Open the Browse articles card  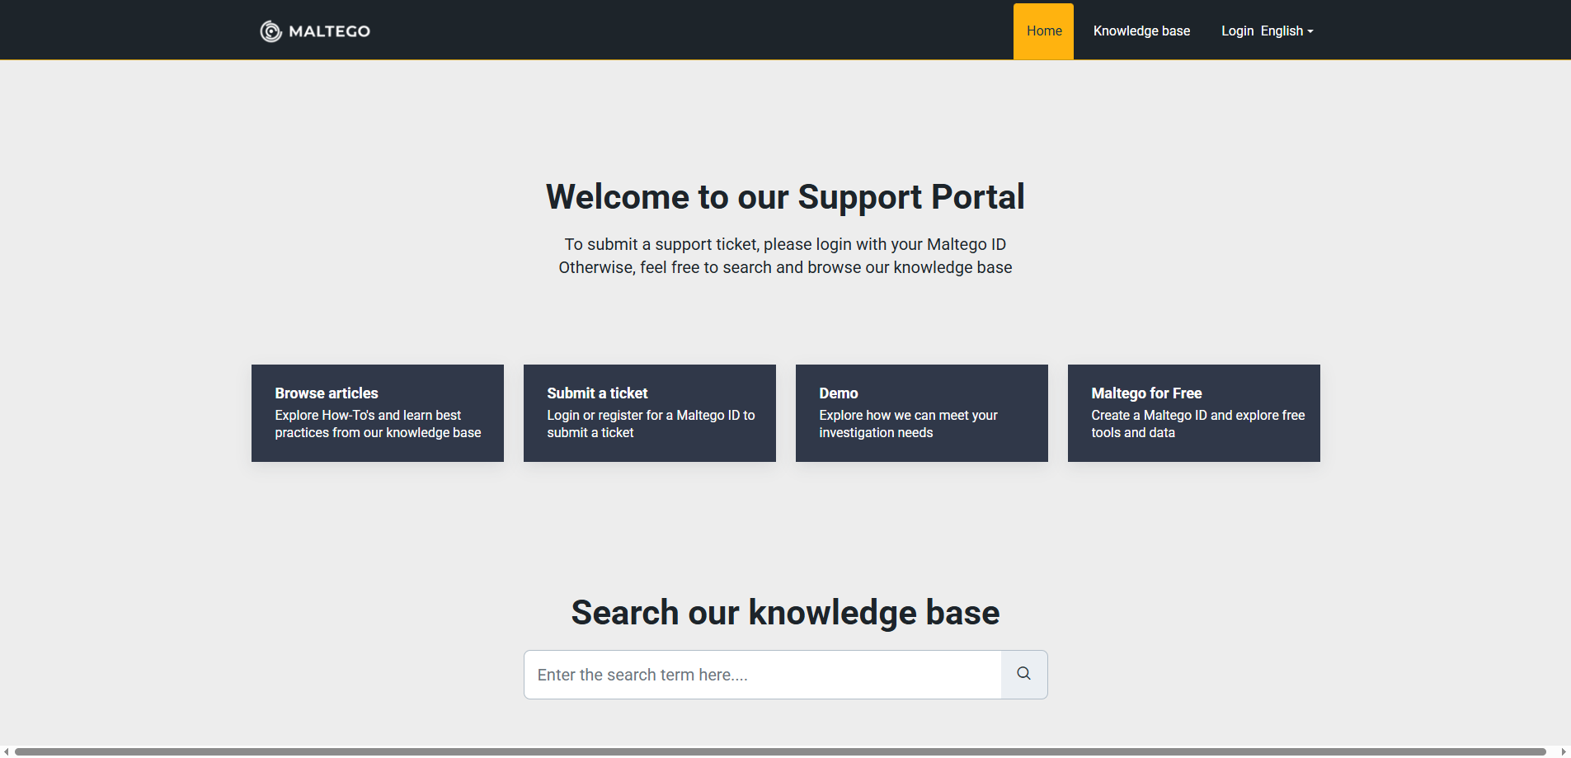tap(378, 413)
